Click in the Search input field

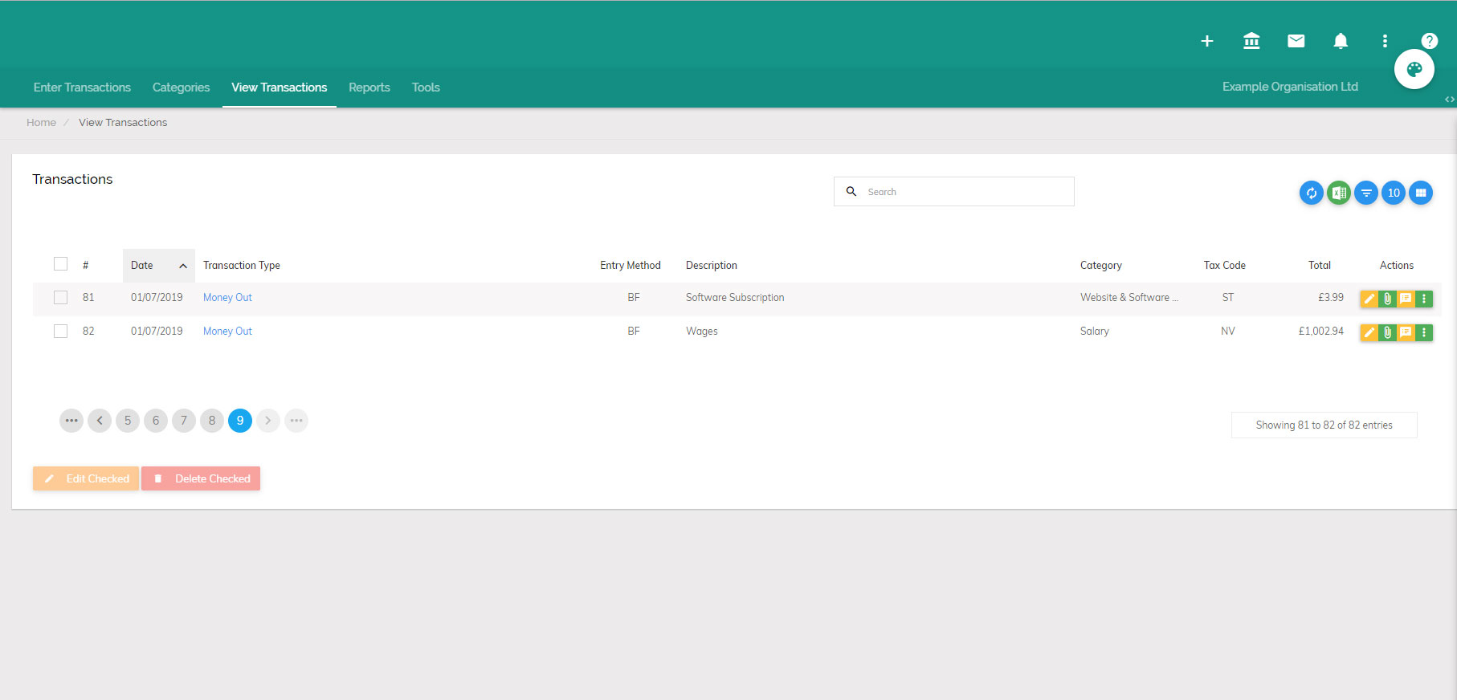click(x=954, y=191)
